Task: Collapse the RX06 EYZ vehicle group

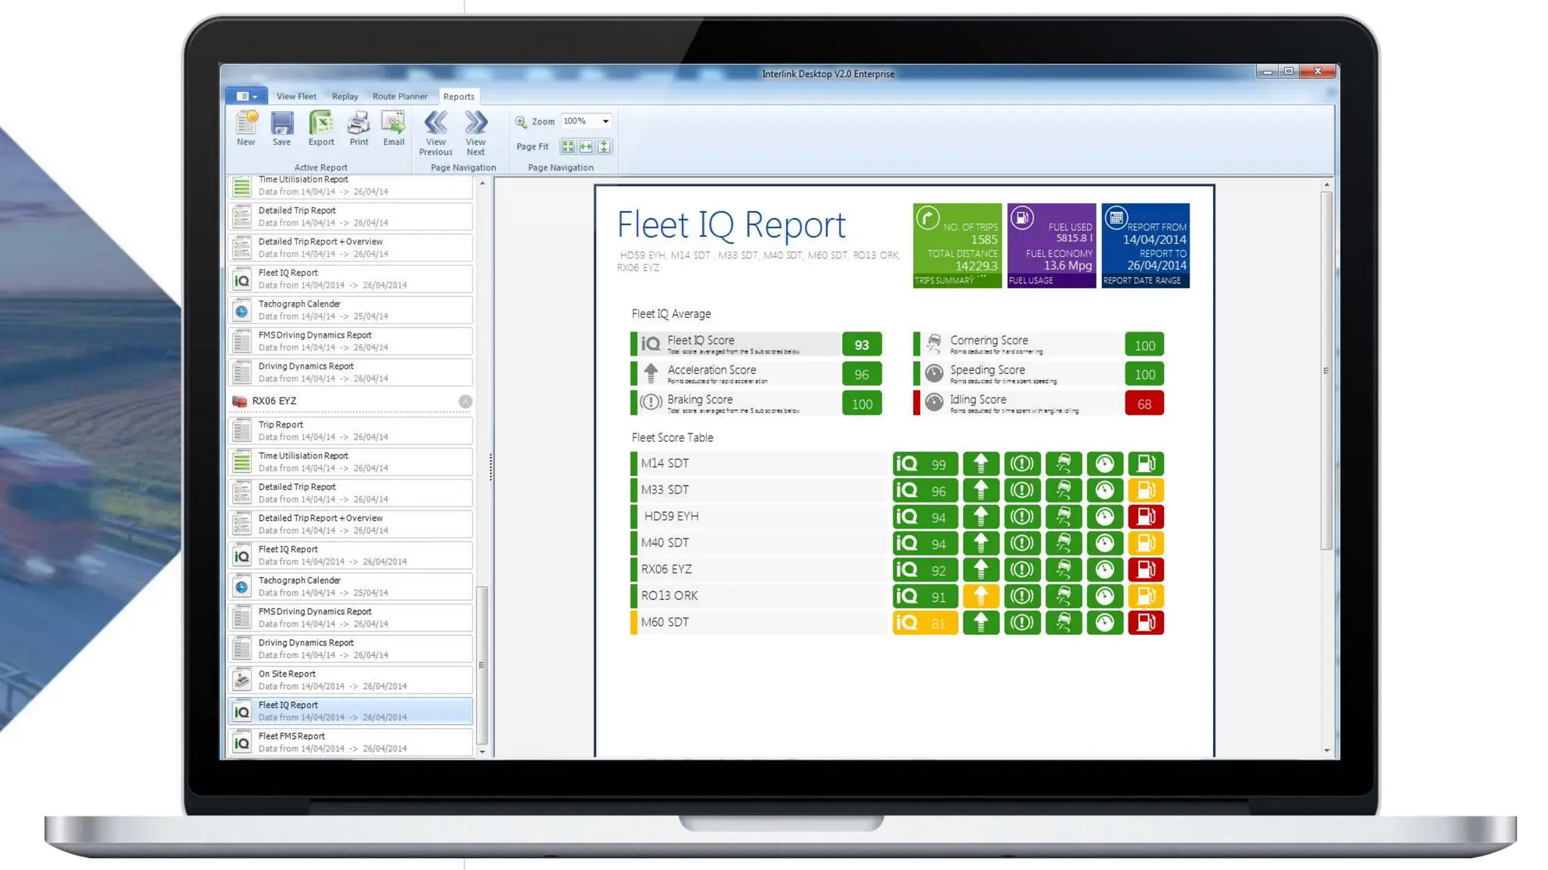Action: click(x=465, y=402)
